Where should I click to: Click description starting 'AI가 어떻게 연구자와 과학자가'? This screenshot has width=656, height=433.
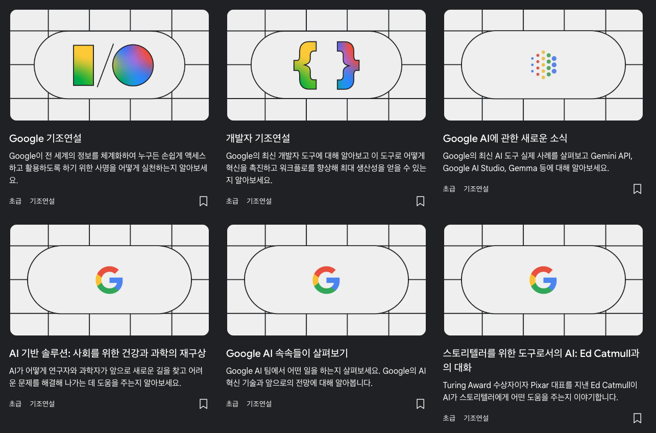coord(106,377)
